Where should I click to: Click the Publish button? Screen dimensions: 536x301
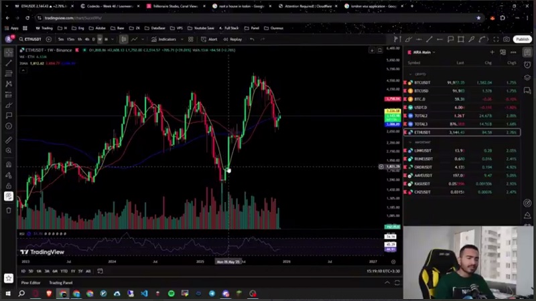pyautogui.click(x=522, y=39)
